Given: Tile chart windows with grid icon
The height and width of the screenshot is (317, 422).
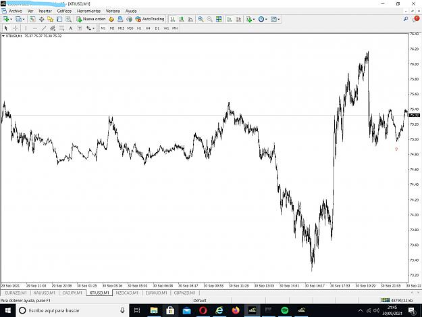Looking at the screenshot, I should (219, 19).
